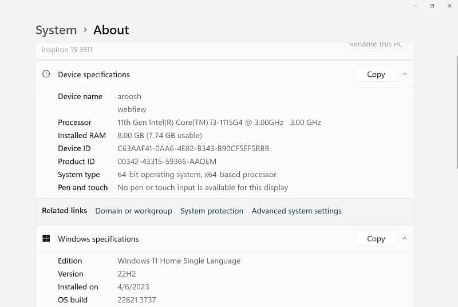Collapse the Device specifications section
Image resolution: width=458 pixels, height=307 pixels.
pos(404,74)
